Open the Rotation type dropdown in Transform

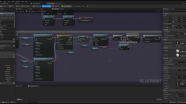click(169, 20)
